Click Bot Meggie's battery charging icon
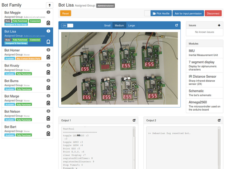Screen dimensions: 225x169 pos(48,23)
